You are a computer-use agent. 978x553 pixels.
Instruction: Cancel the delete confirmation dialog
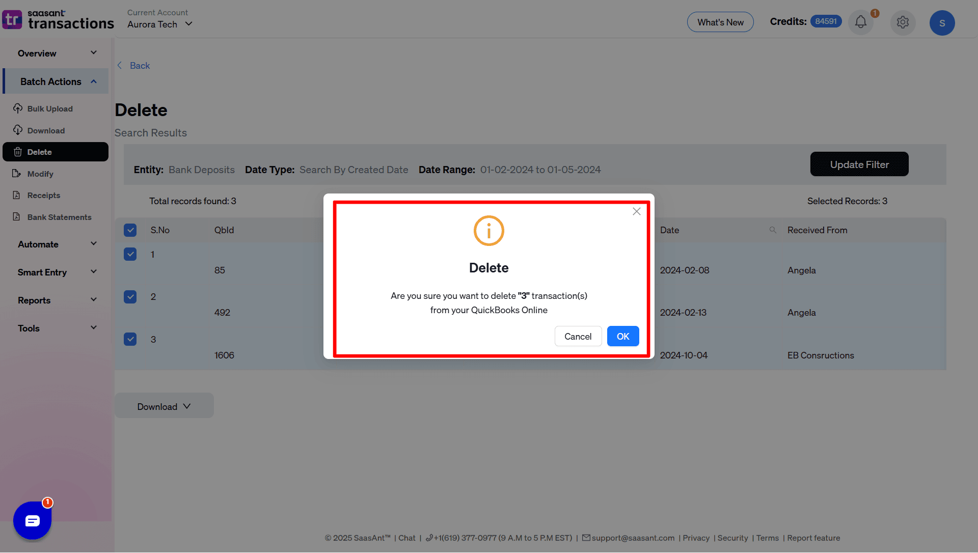(578, 336)
